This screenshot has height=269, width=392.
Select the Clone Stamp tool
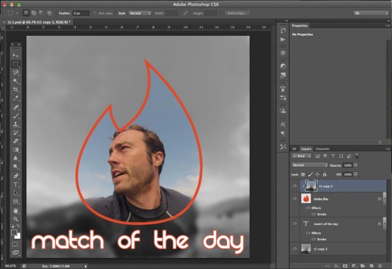[16, 124]
